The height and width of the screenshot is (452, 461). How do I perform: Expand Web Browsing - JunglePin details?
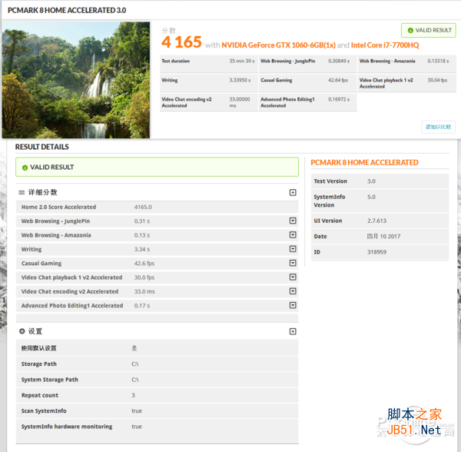coord(293,221)
